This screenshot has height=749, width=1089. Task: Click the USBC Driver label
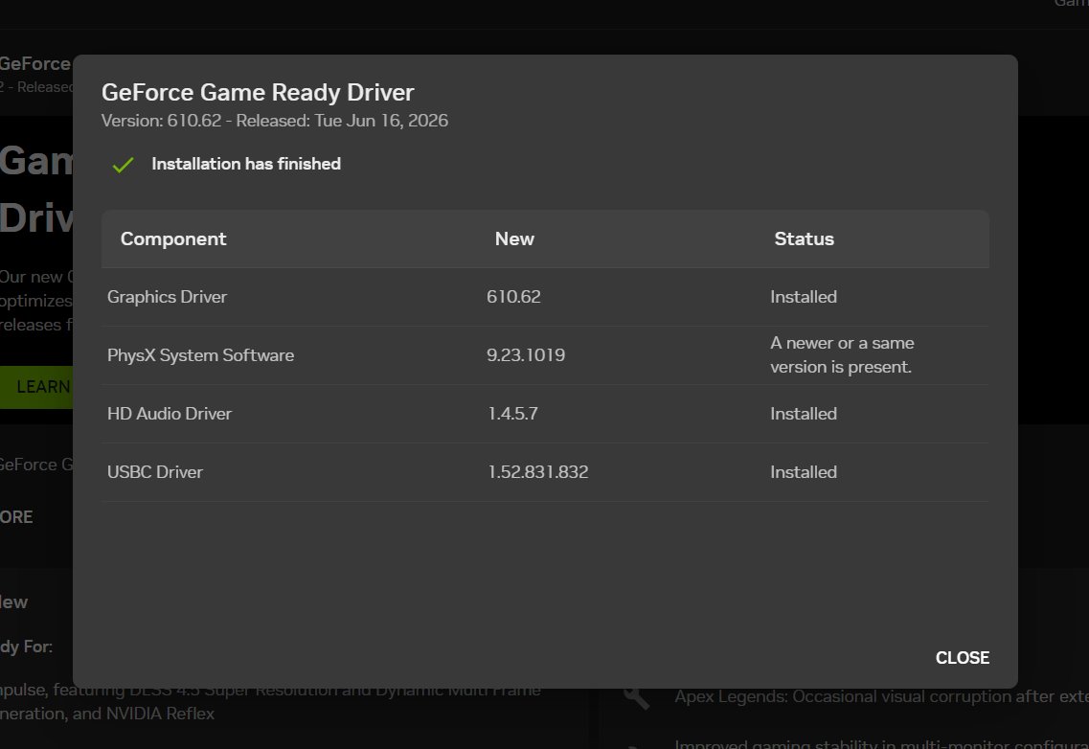155,472
